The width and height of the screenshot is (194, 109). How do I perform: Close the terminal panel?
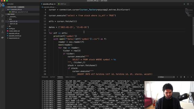191,77
